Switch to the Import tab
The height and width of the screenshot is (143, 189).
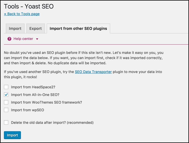(x=15, y=28)
